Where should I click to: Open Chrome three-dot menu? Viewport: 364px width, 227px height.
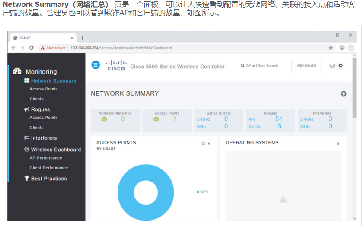(x=351, y=48)
